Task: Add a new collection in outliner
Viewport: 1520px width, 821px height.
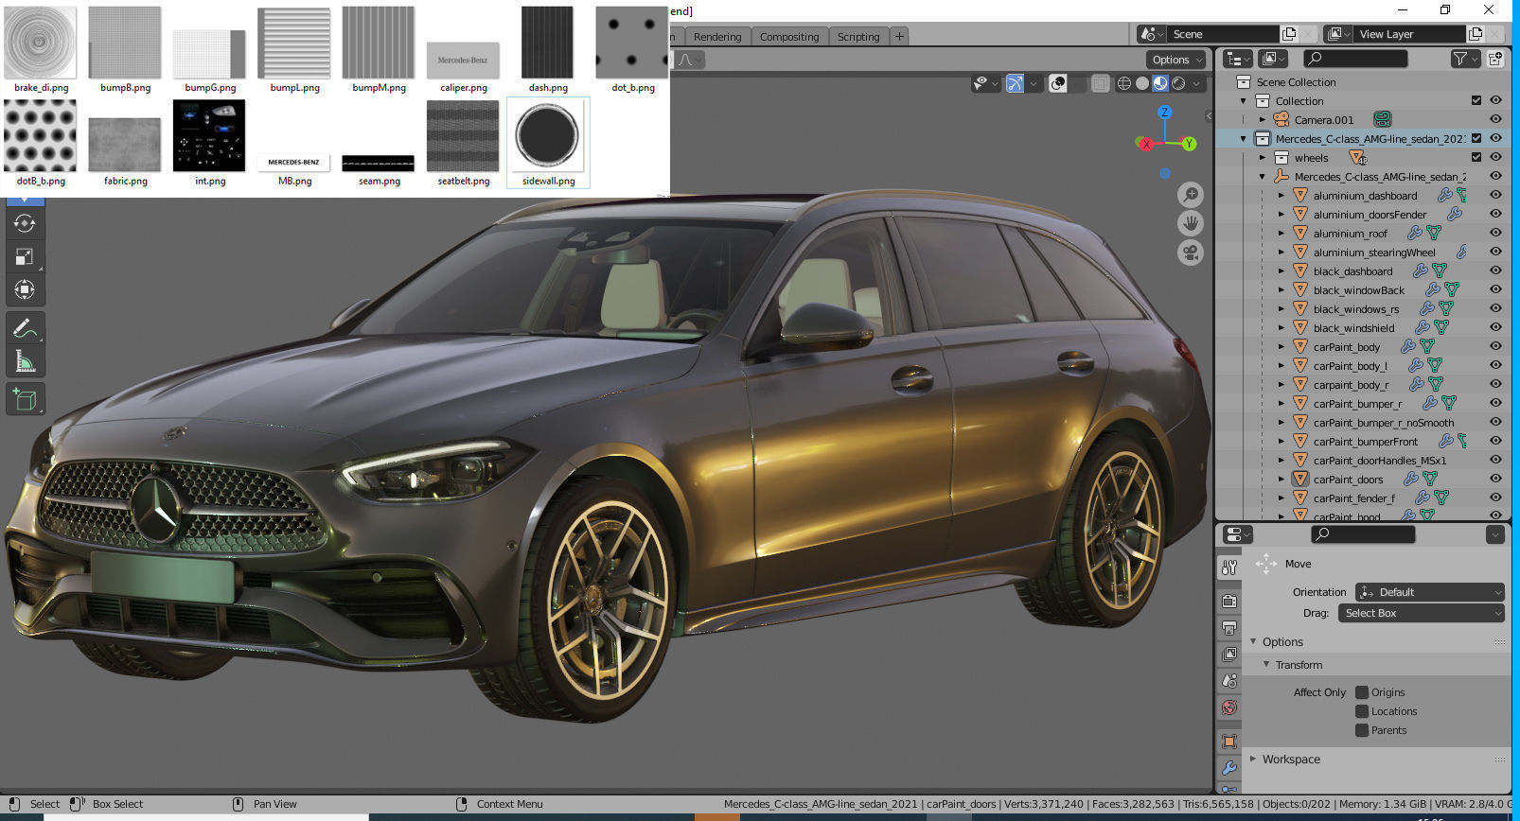Action: (x=1495, y=59)
